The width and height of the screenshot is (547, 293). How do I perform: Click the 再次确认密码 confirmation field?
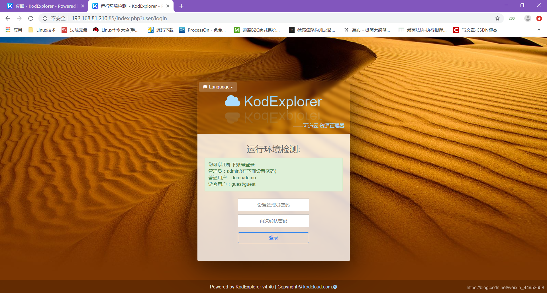pyautogui.click(x=273, y=220)
